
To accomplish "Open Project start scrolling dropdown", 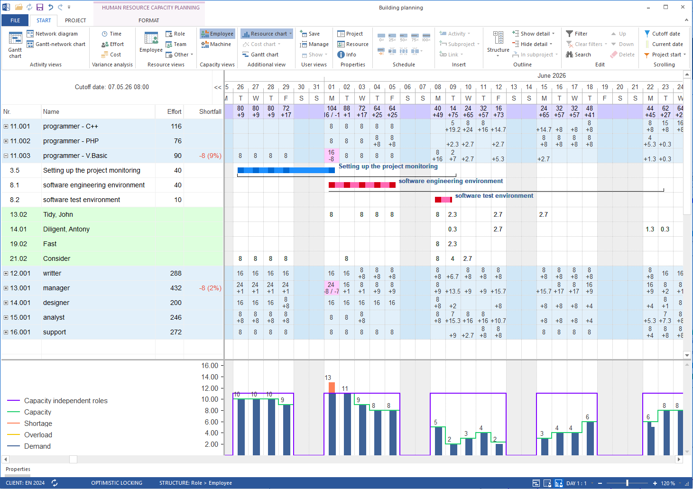I will [x=665, y=55].
